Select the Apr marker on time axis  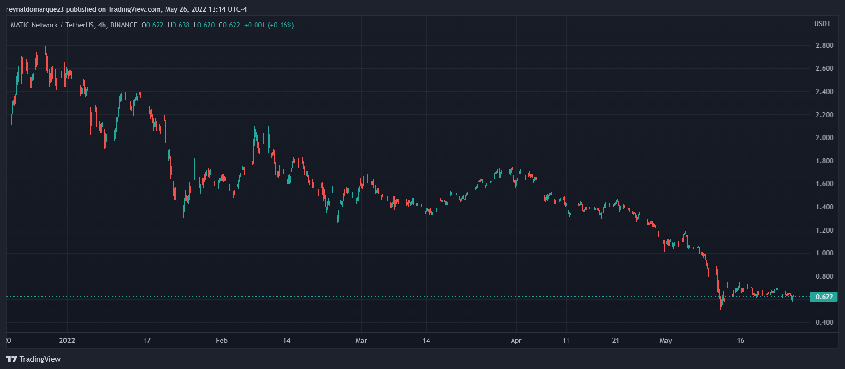coord(516,341)
